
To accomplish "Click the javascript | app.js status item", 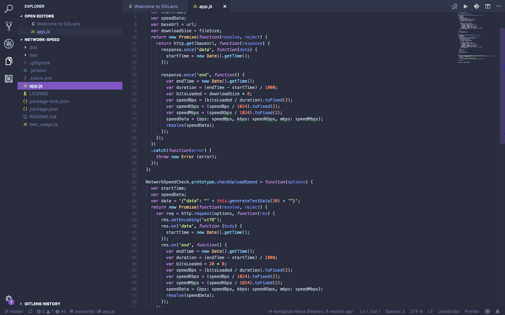I will click(92, 311).
